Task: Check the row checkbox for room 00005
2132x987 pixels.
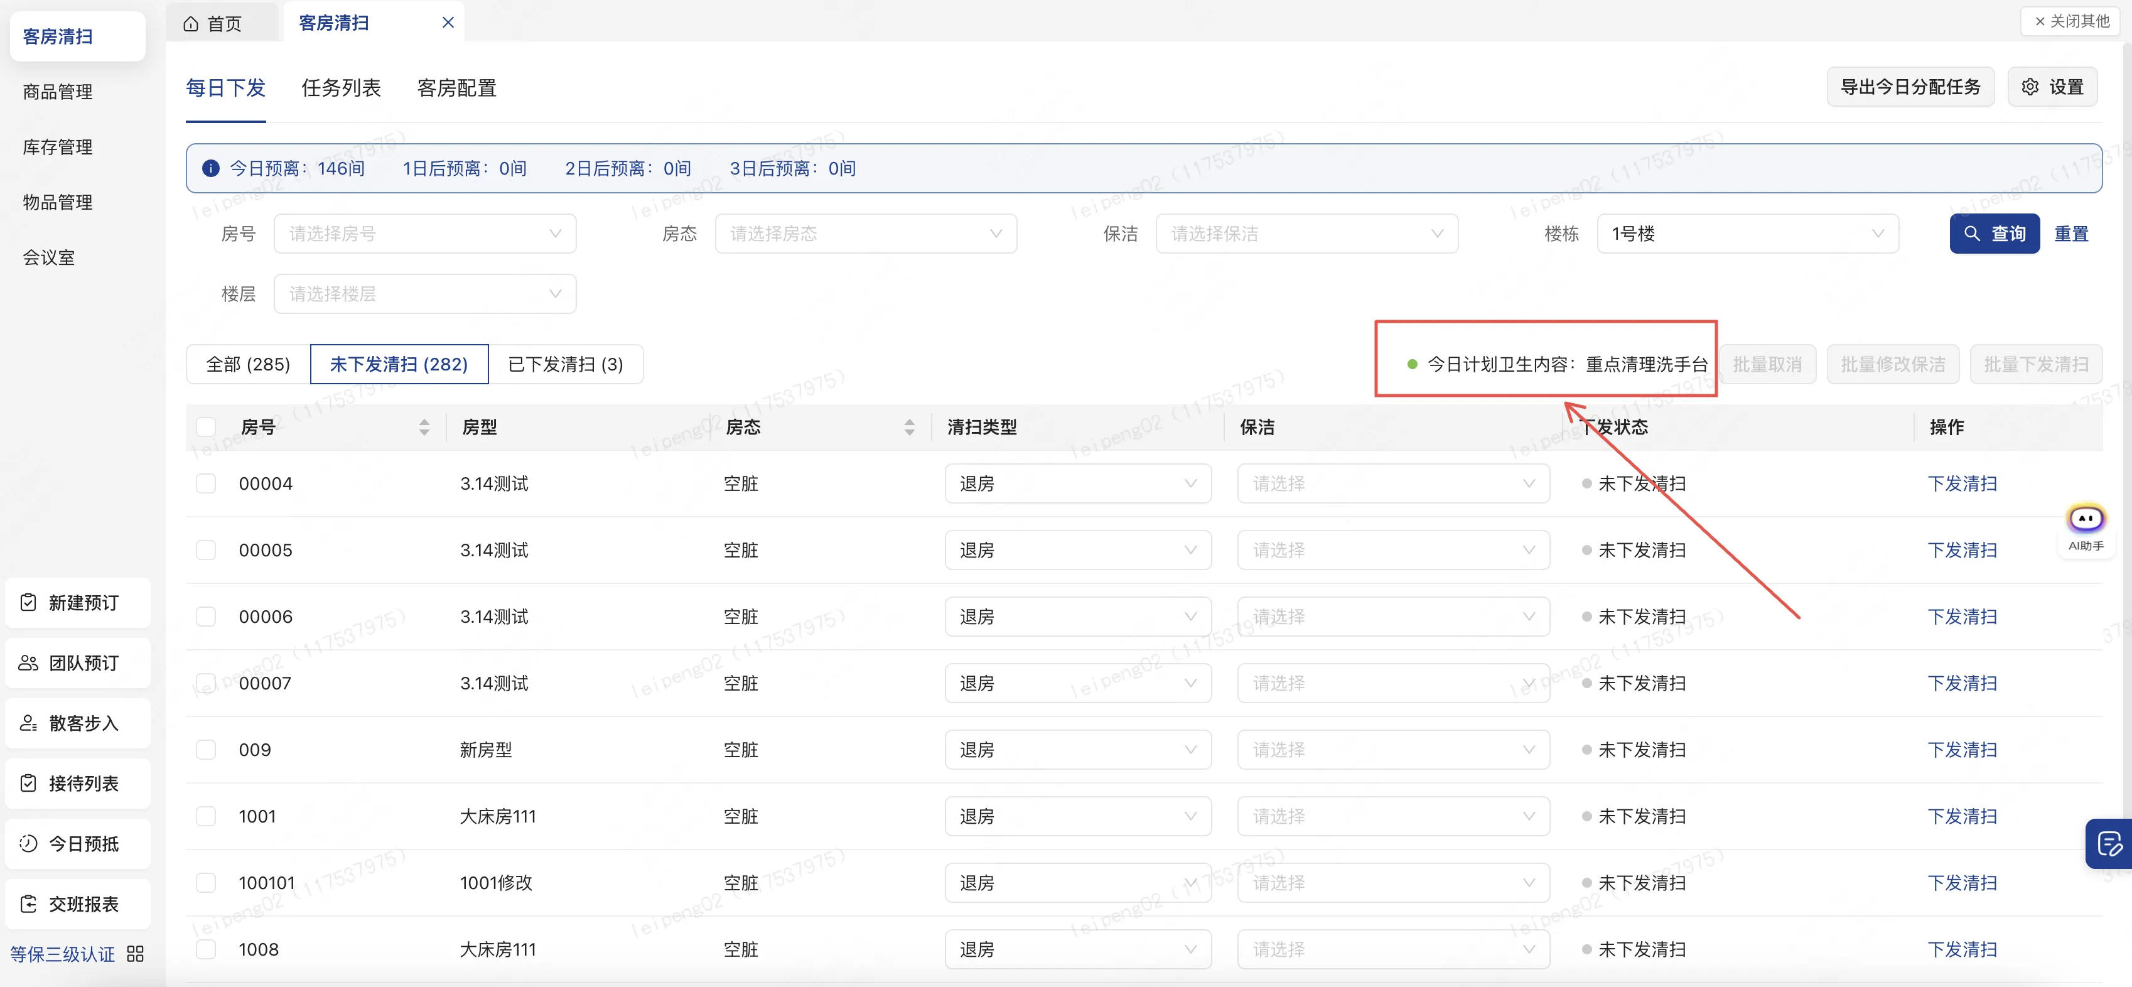Action: tap(205, 550)
